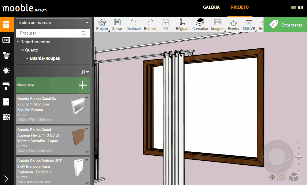The width and height of the screenshot is (307, 185).
Task: Toggle the Réguas rulers tool
Action: tap(182, 24)
